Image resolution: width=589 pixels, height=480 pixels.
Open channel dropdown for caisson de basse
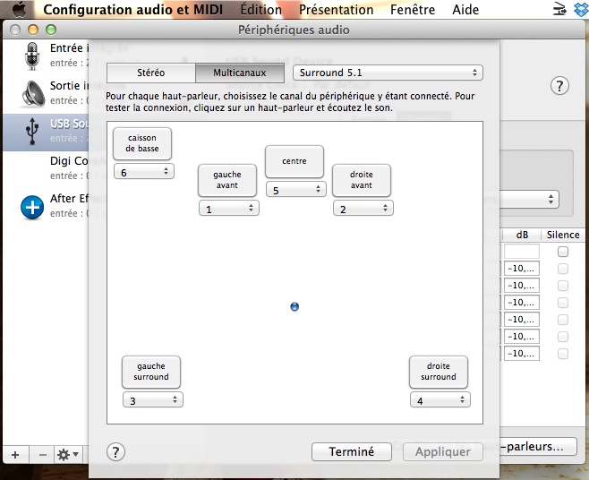pos(144,172)
